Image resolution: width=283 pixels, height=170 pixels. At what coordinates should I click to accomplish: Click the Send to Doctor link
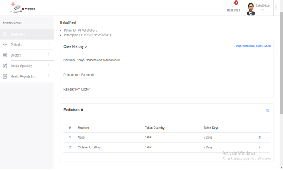point(263,46)
